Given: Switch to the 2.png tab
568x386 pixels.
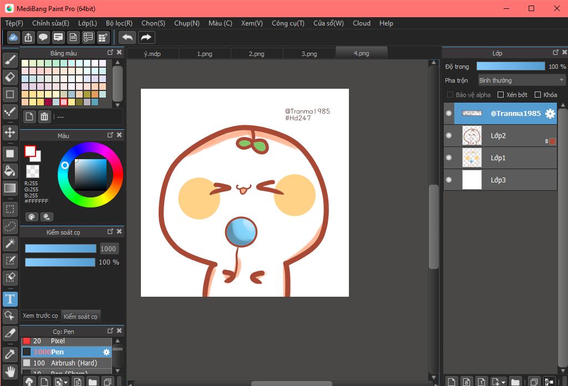Looking at the screenshot, I should (256, 54).
